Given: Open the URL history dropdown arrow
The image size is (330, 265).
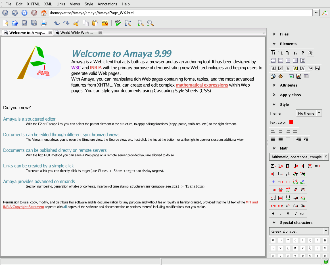Looking at the screenshot, I should (x=316, y=13).
